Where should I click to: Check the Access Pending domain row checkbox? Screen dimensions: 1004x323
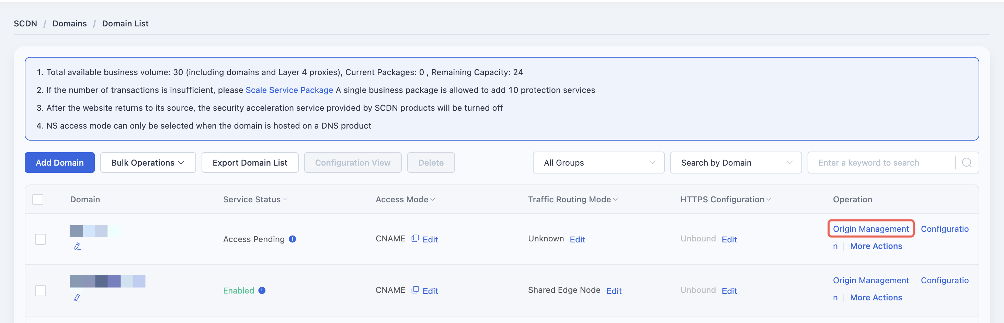point(41,239)
